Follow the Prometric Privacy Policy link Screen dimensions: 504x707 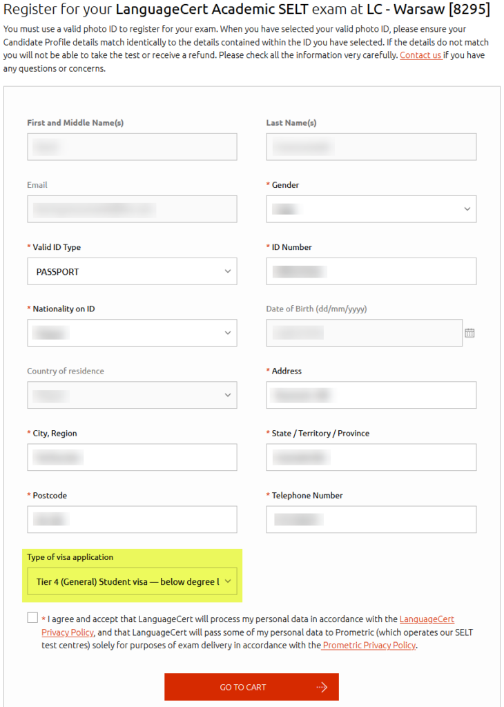[369, 645]
